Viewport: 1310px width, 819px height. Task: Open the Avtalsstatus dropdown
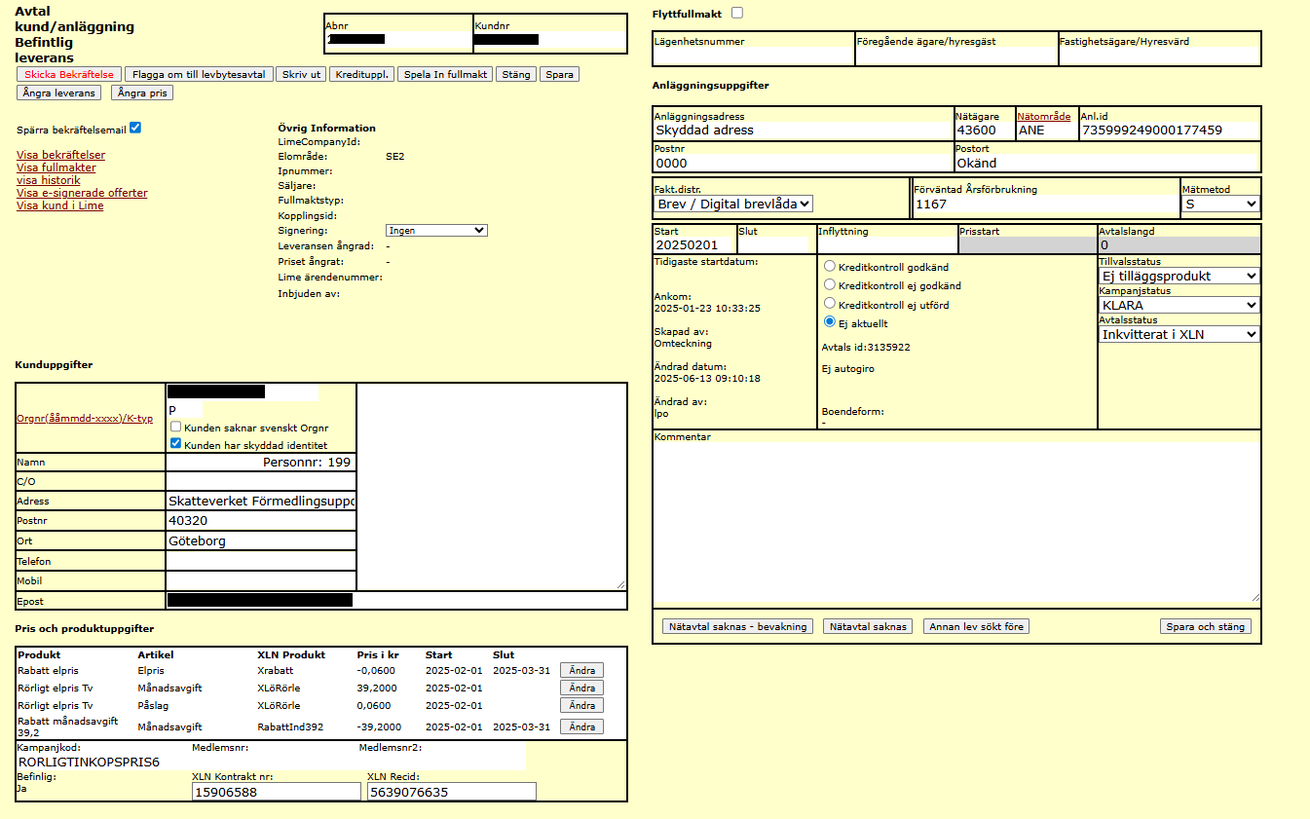(1179, 334)
